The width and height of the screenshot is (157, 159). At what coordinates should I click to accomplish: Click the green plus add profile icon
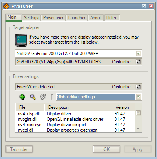click(x=22, y=97)
